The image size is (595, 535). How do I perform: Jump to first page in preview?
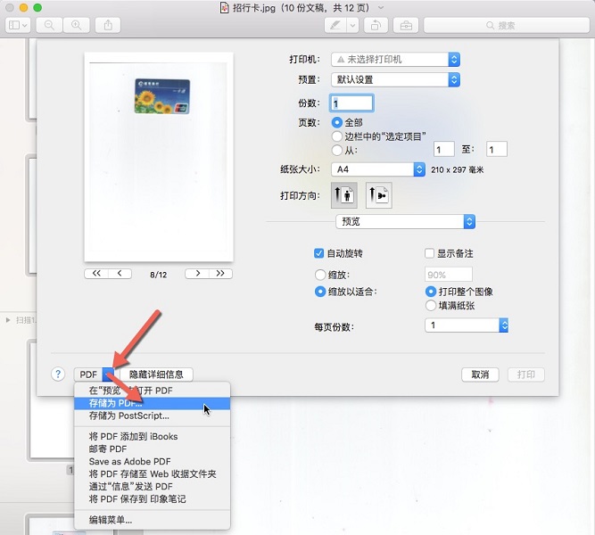point(96,274)
